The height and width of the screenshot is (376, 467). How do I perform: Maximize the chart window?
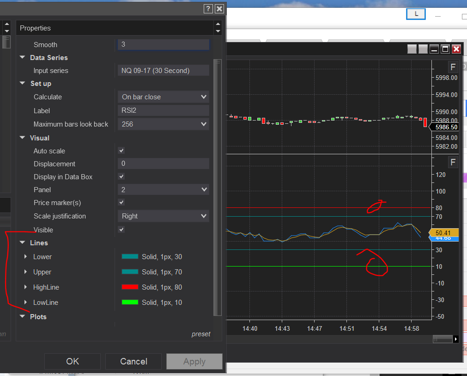(445, 49)
